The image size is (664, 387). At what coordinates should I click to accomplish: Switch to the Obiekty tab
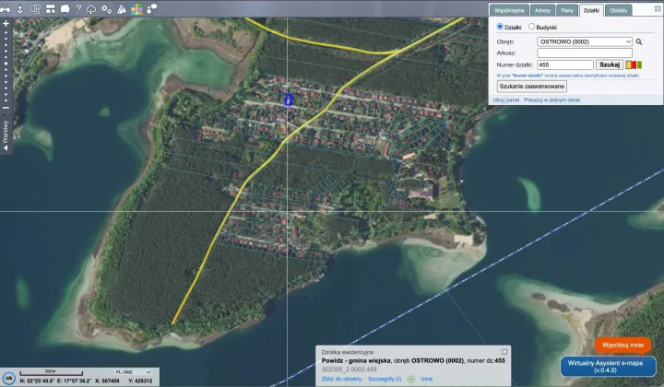coord(618,10)
